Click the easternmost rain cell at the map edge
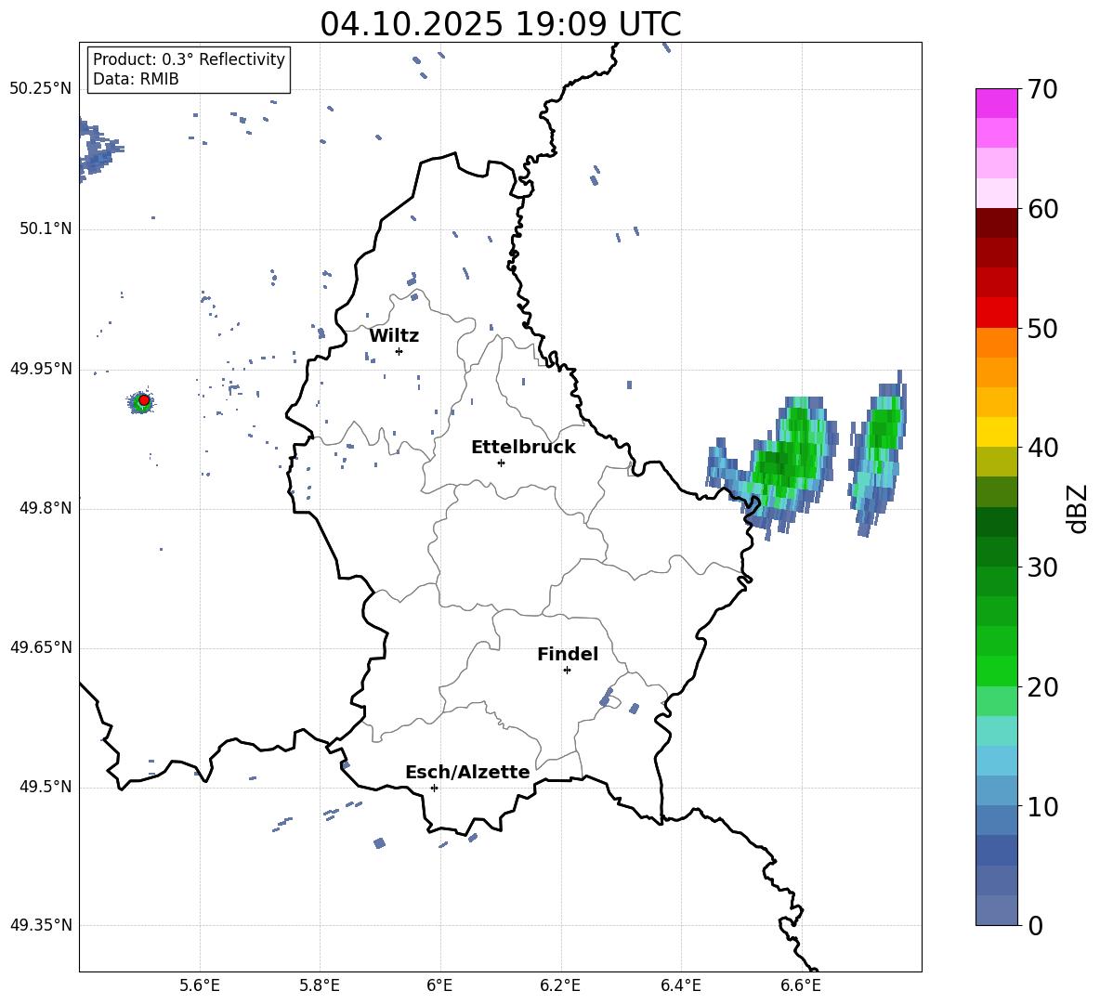Viewport: 1100px width, 1004px height. point(878,454)
